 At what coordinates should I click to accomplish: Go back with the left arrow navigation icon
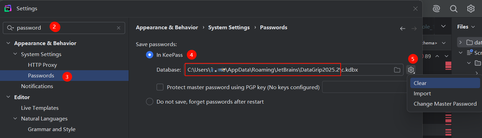pyautogui.click(x=402, y=29)
